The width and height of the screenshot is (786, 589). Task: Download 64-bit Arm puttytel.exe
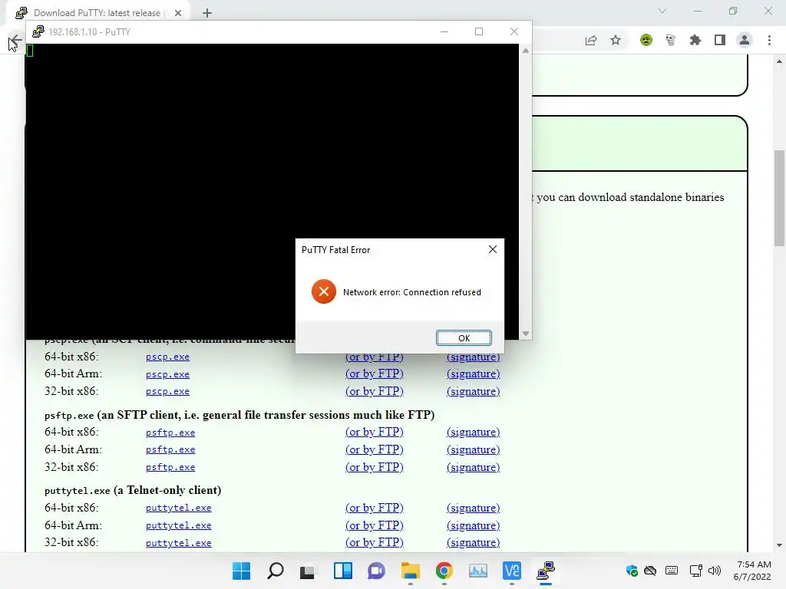coord(178,525)
